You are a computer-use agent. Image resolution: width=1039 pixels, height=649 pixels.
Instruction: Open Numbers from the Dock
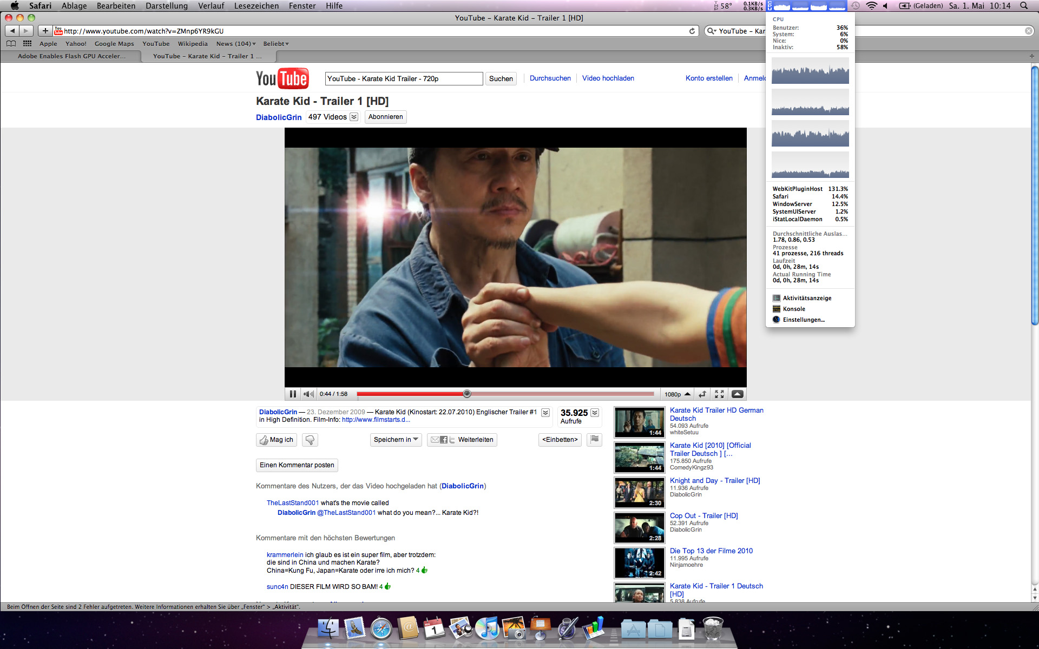(x=594, y=628)
